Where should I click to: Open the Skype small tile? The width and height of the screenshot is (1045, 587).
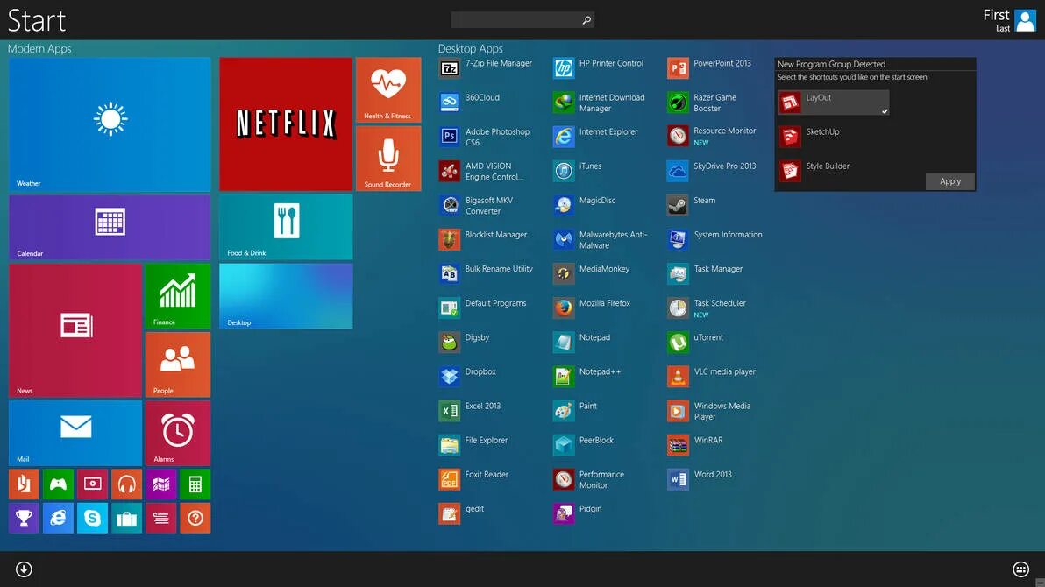92,519
